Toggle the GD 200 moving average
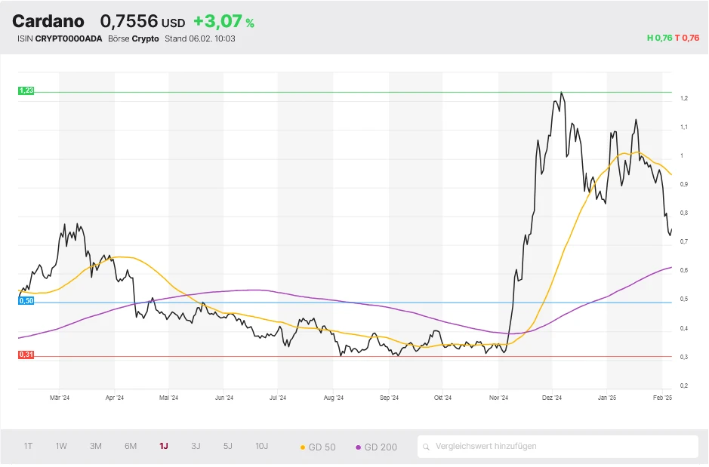709x467 pixels. coord(376,447)
